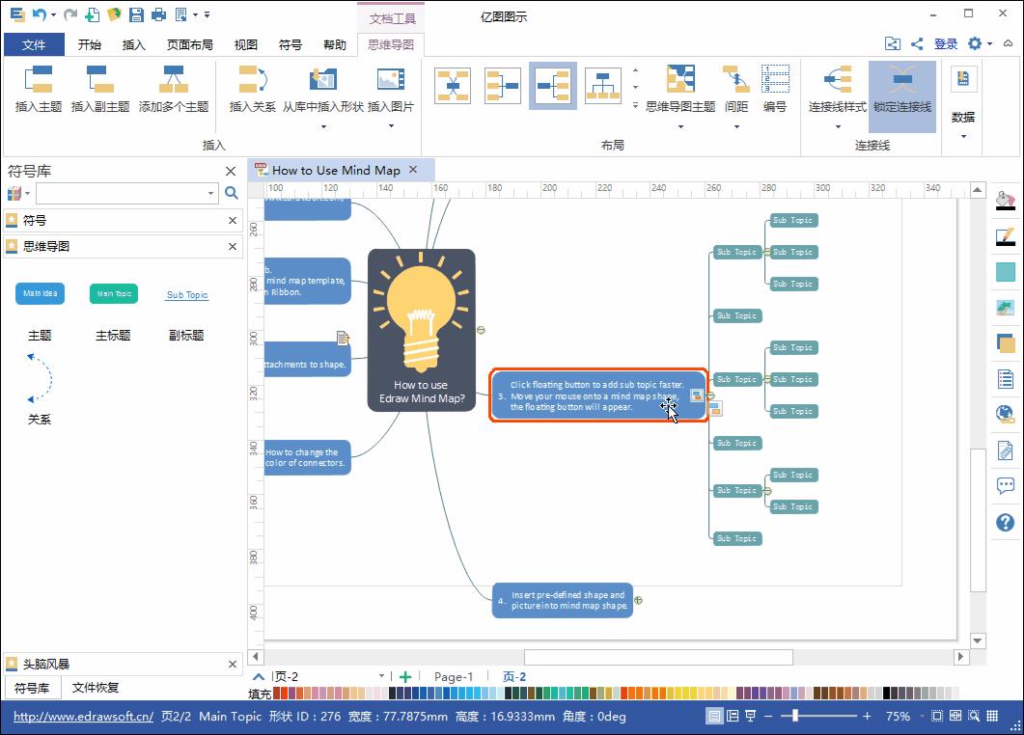Screen dimensions: 1024x735
Task: Open Data (数据) dropdown
Action: (963, 101)
